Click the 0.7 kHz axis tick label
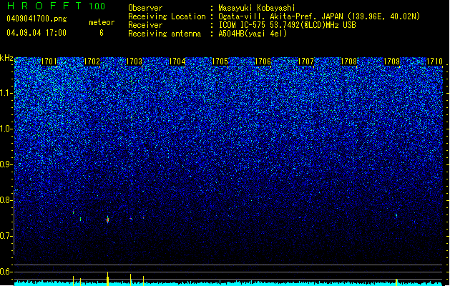This screenshot has width=450, height=286. tap(6, 236)
